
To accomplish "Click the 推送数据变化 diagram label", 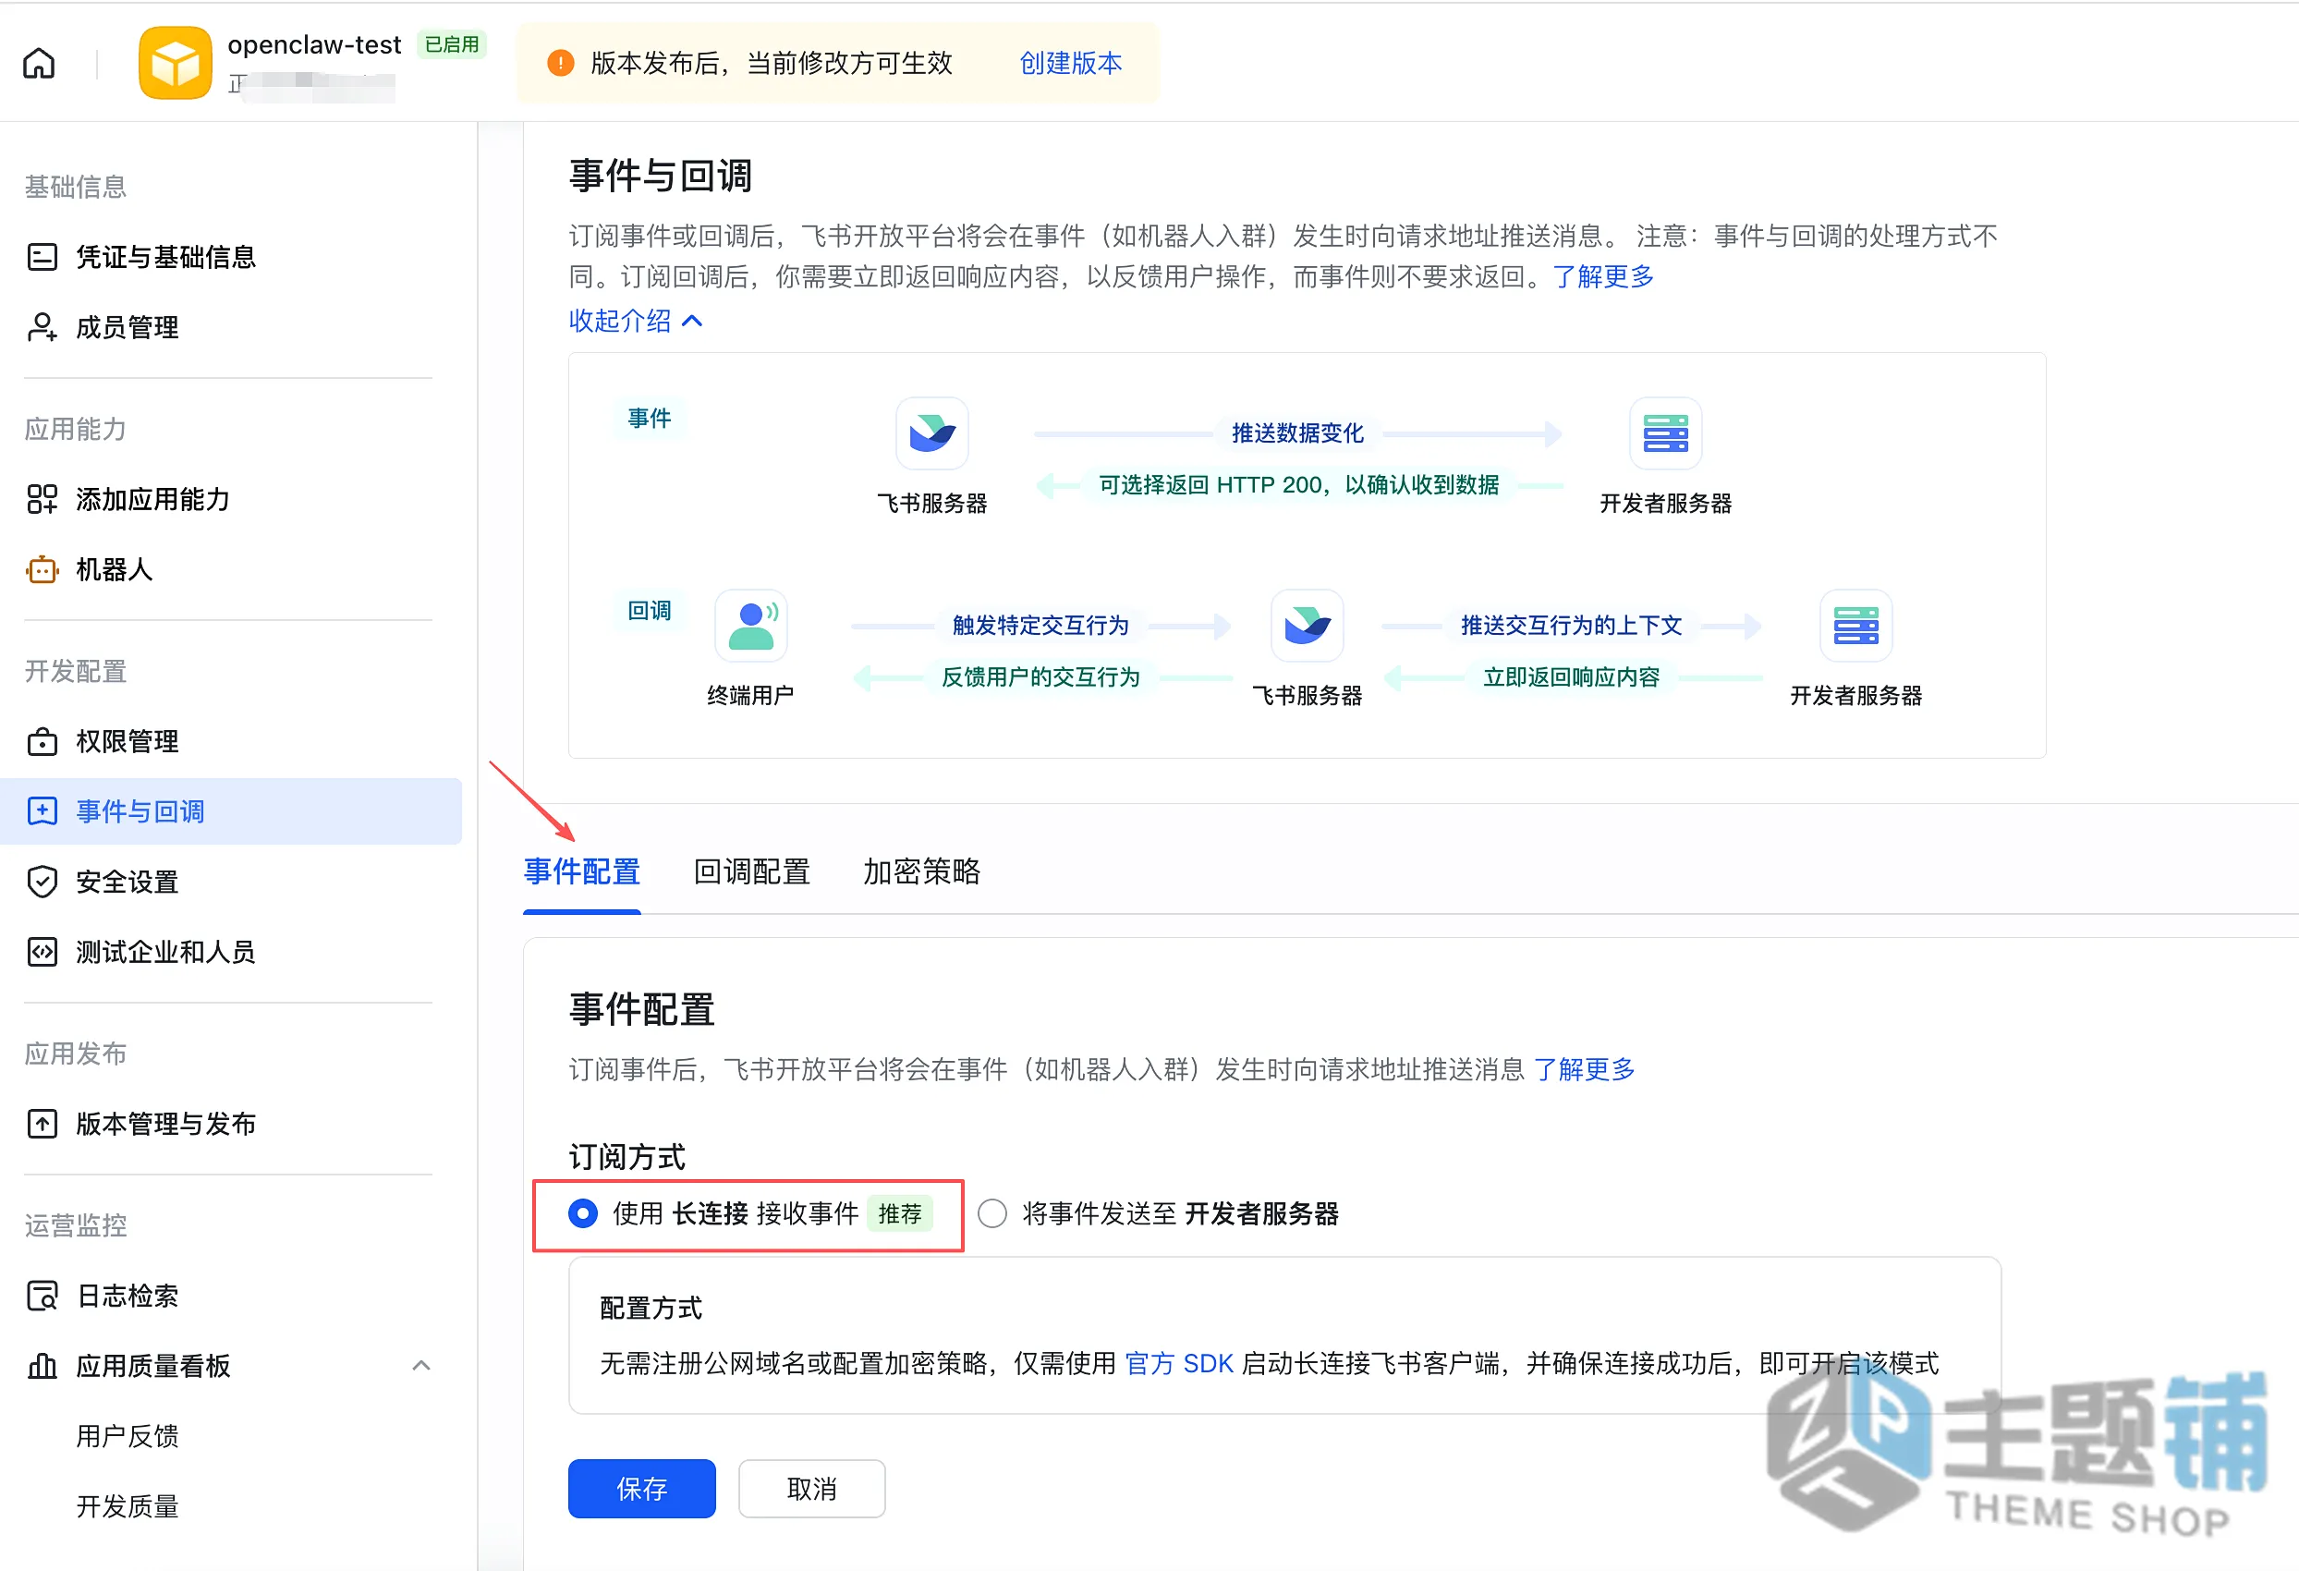I will coord(1298,433).
